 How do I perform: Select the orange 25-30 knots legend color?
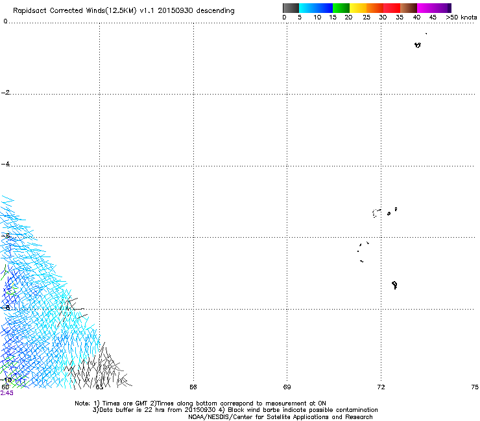375,8
